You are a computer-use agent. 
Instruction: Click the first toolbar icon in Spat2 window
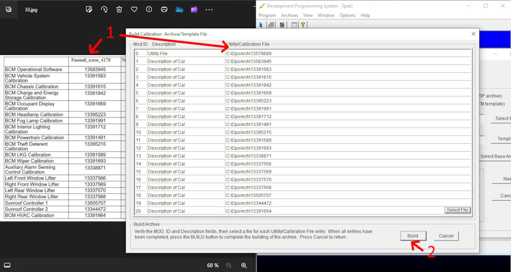click(x=261, y=25)
